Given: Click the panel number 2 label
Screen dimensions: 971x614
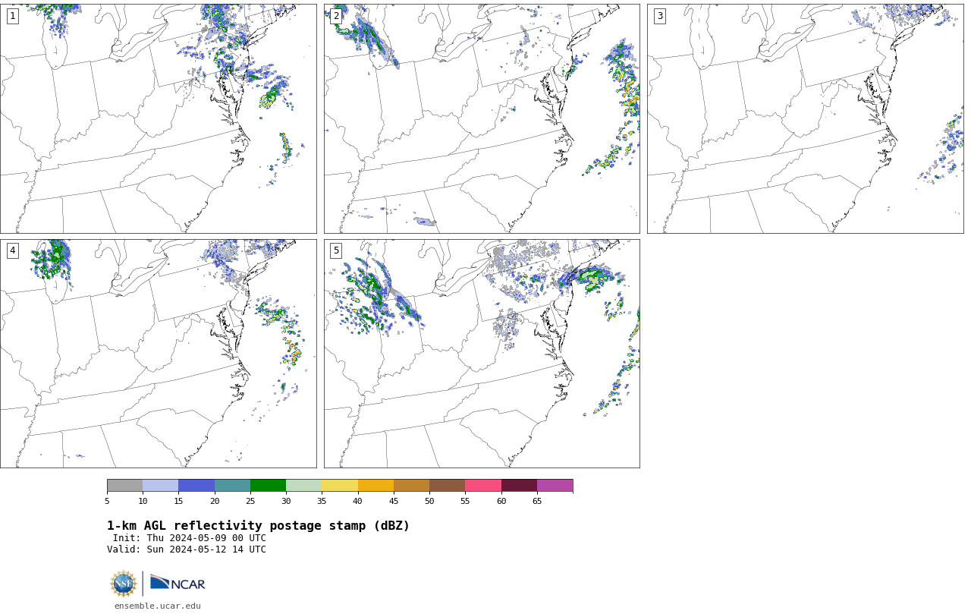Looking at the screenshot, I should [336, 16].
